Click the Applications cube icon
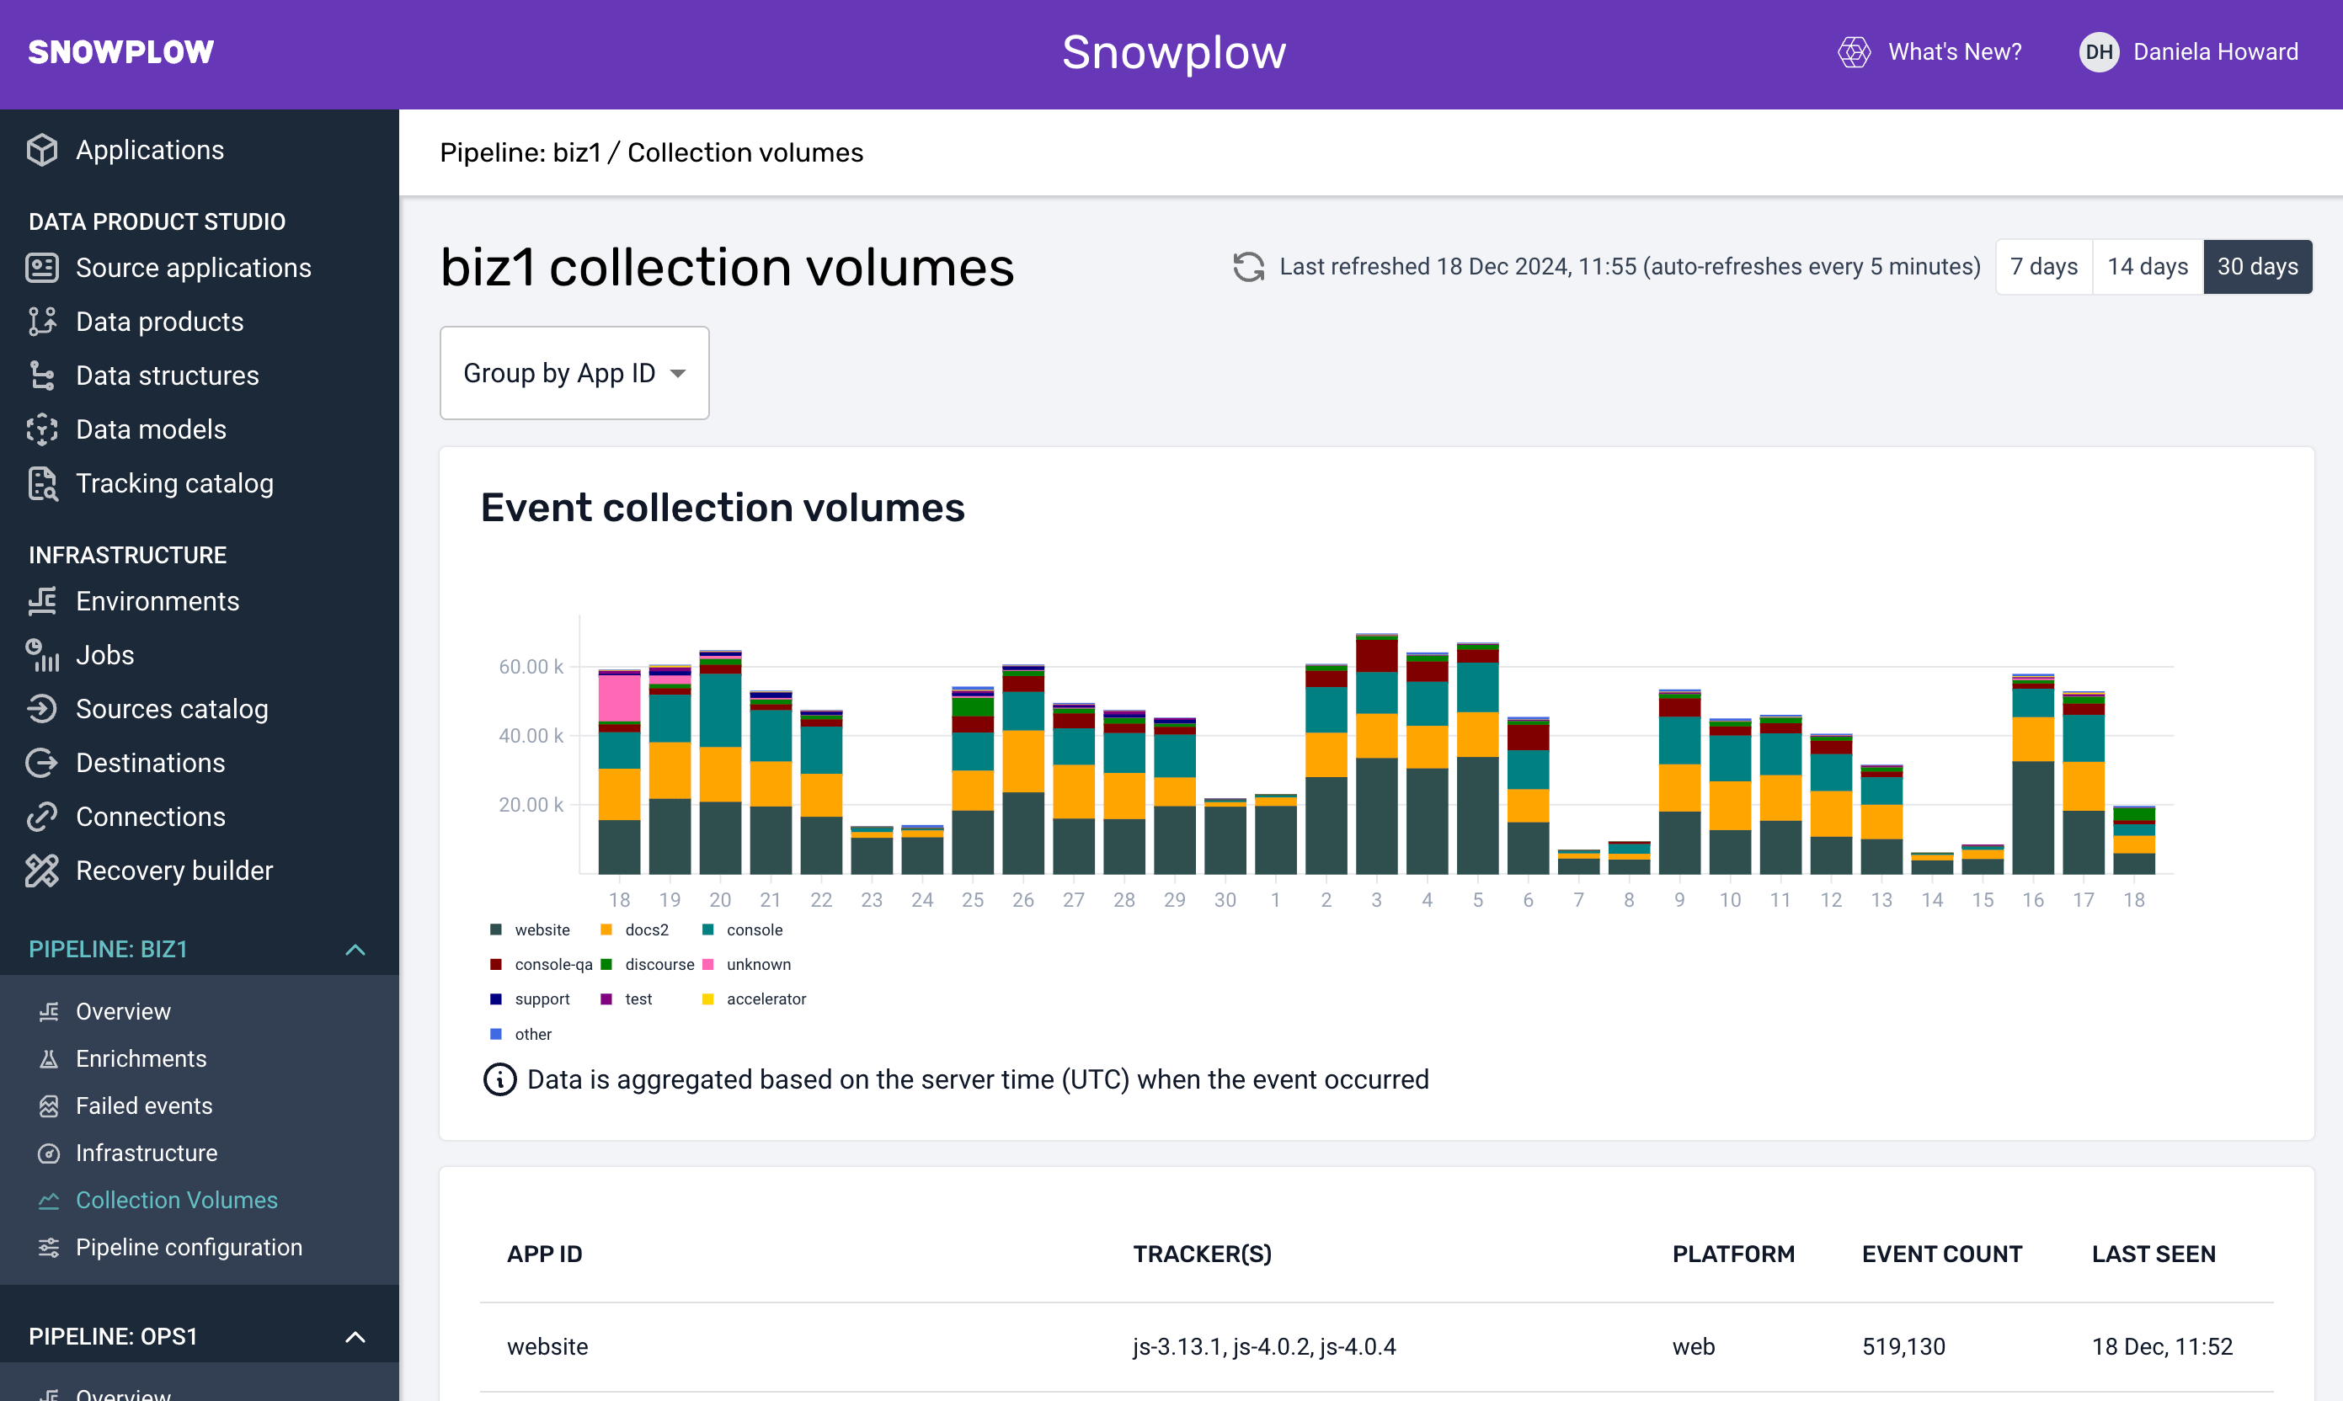The height and width of the screenshot is (1401, 2343). point(42,150)
